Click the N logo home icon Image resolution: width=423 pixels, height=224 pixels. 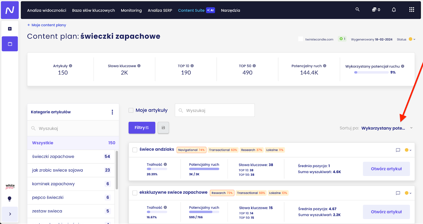pyautogui.click(x=10, y=10)
